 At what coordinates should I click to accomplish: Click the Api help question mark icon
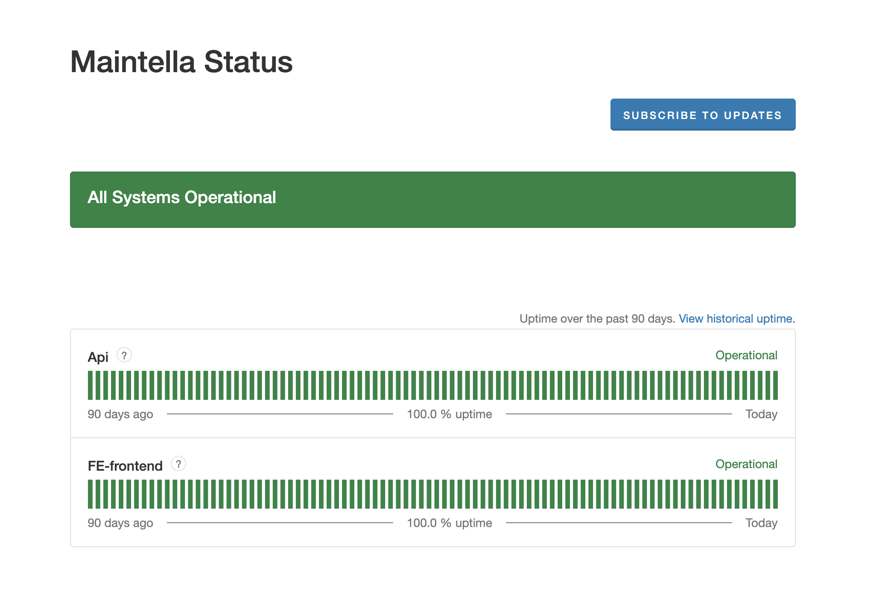click(124, 355)
